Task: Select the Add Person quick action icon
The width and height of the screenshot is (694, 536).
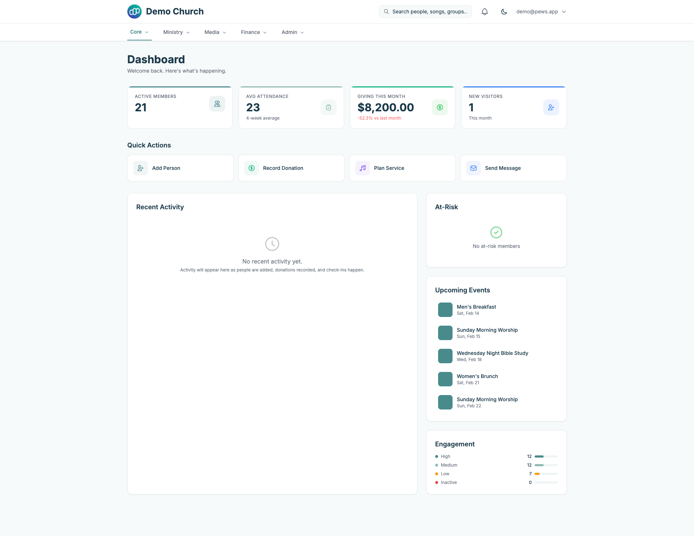Action: point(141,168)
